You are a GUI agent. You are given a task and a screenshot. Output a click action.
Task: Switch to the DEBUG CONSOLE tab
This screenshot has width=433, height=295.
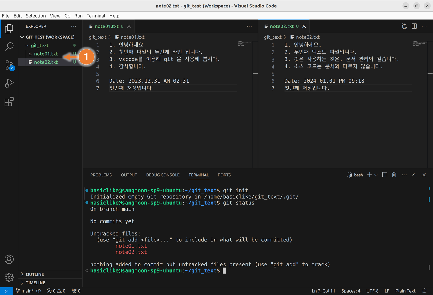[163, 175]
